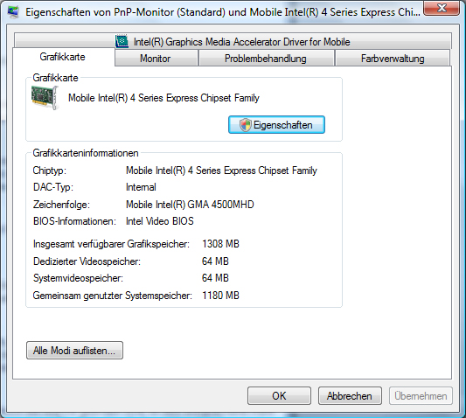Click the monitor icon in the title bar

click(13, 11)
